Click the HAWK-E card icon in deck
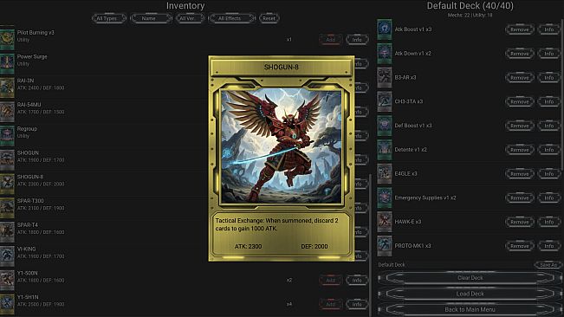Screen dimensions: 564x317 [x=385, y=222]
